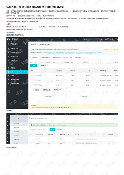The height and width of the screenshot is (175, 124).
Task: Click the CDN cross icon in sidebar
Action: pyautogui.click(x=8, y=64)
